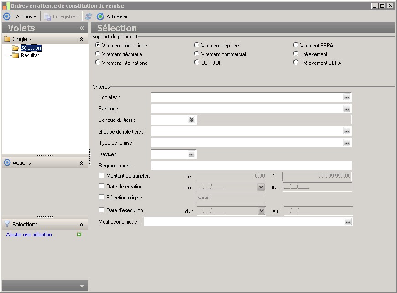Enable the Montant de transfert checkbox
Image resolution: width=397 pixels, height=293 pixels.
click(101, 175)
